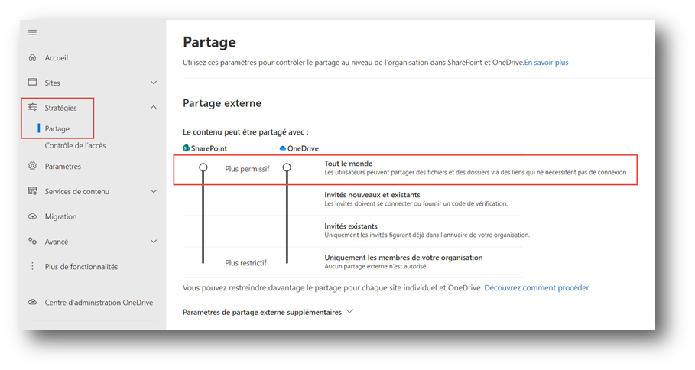The width and height of the screenshot is (695, 370).
Task: Open Contrôle de l'accès page
Action: [76, 145]
